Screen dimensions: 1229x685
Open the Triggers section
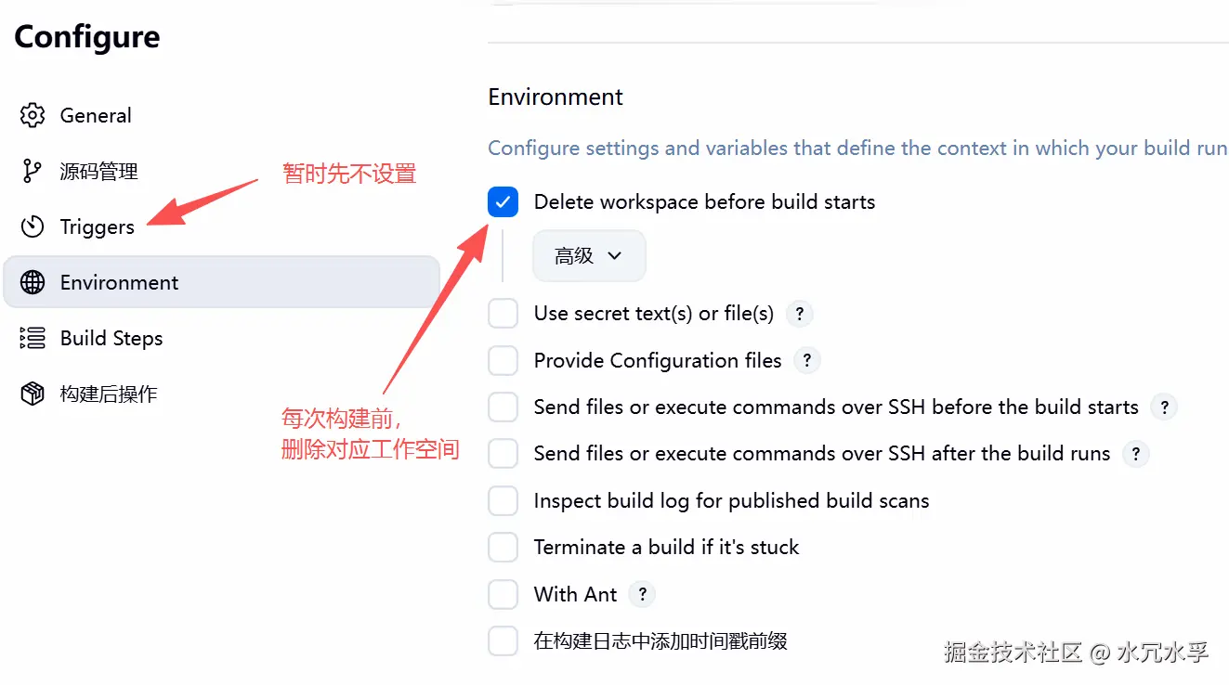tap(97, 227)
